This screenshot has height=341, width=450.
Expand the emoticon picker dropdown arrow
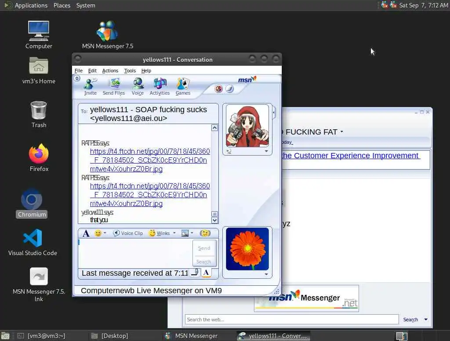tap(105, 233)
